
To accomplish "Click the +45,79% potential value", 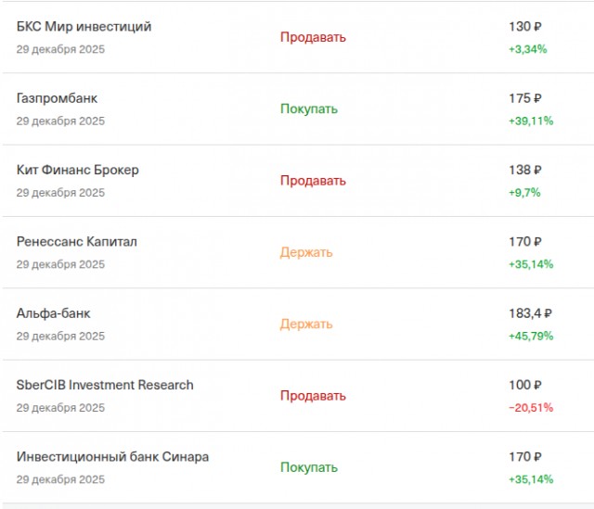I will pyautogui.click(x=531, y=336).
